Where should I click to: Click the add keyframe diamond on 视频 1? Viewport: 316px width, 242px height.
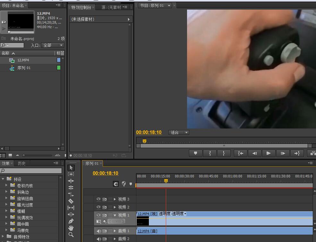click(x=105, y=221)
